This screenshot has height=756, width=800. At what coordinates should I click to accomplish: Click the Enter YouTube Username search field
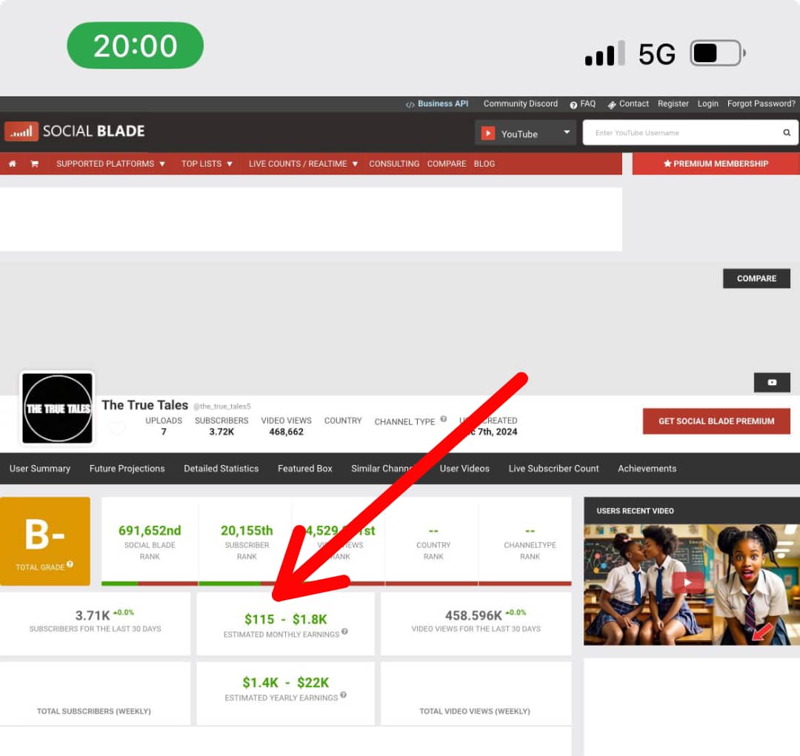tap(681, 133)
